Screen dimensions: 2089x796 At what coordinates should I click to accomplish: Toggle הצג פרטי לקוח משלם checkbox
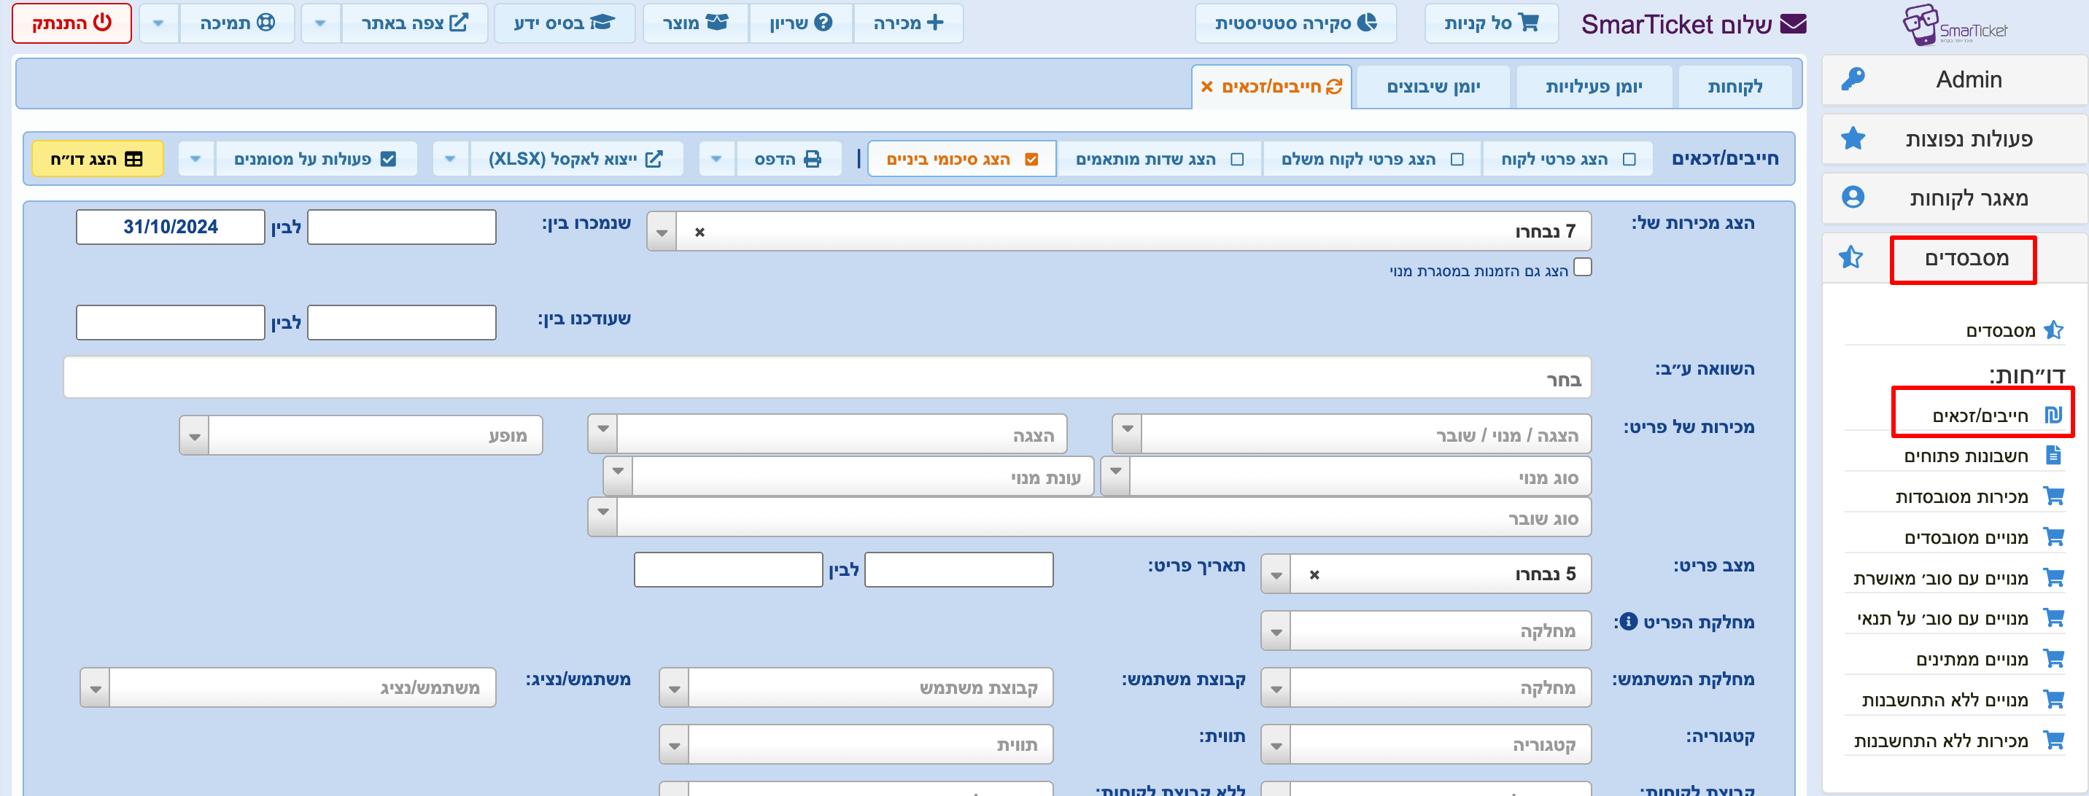[x=1457, y=160]
